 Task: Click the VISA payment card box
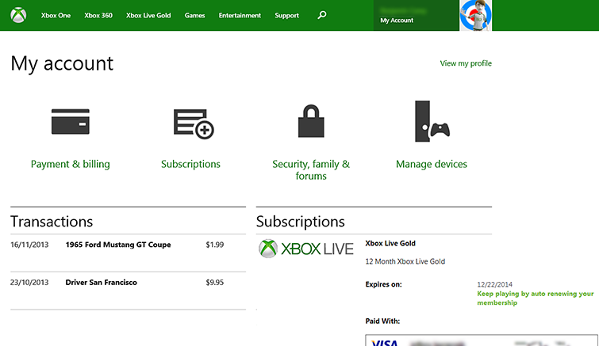482,340
